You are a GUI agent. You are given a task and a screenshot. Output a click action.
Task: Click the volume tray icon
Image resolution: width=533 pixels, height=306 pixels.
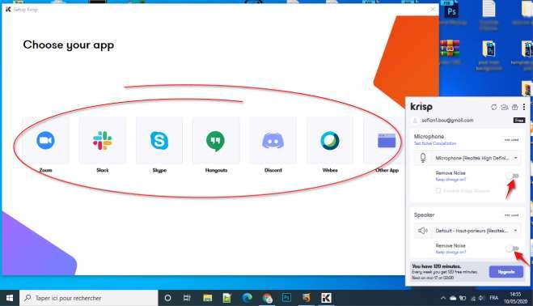pos(481,298)
